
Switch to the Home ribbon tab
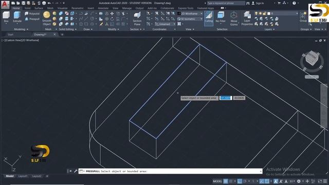click(16, 8)
